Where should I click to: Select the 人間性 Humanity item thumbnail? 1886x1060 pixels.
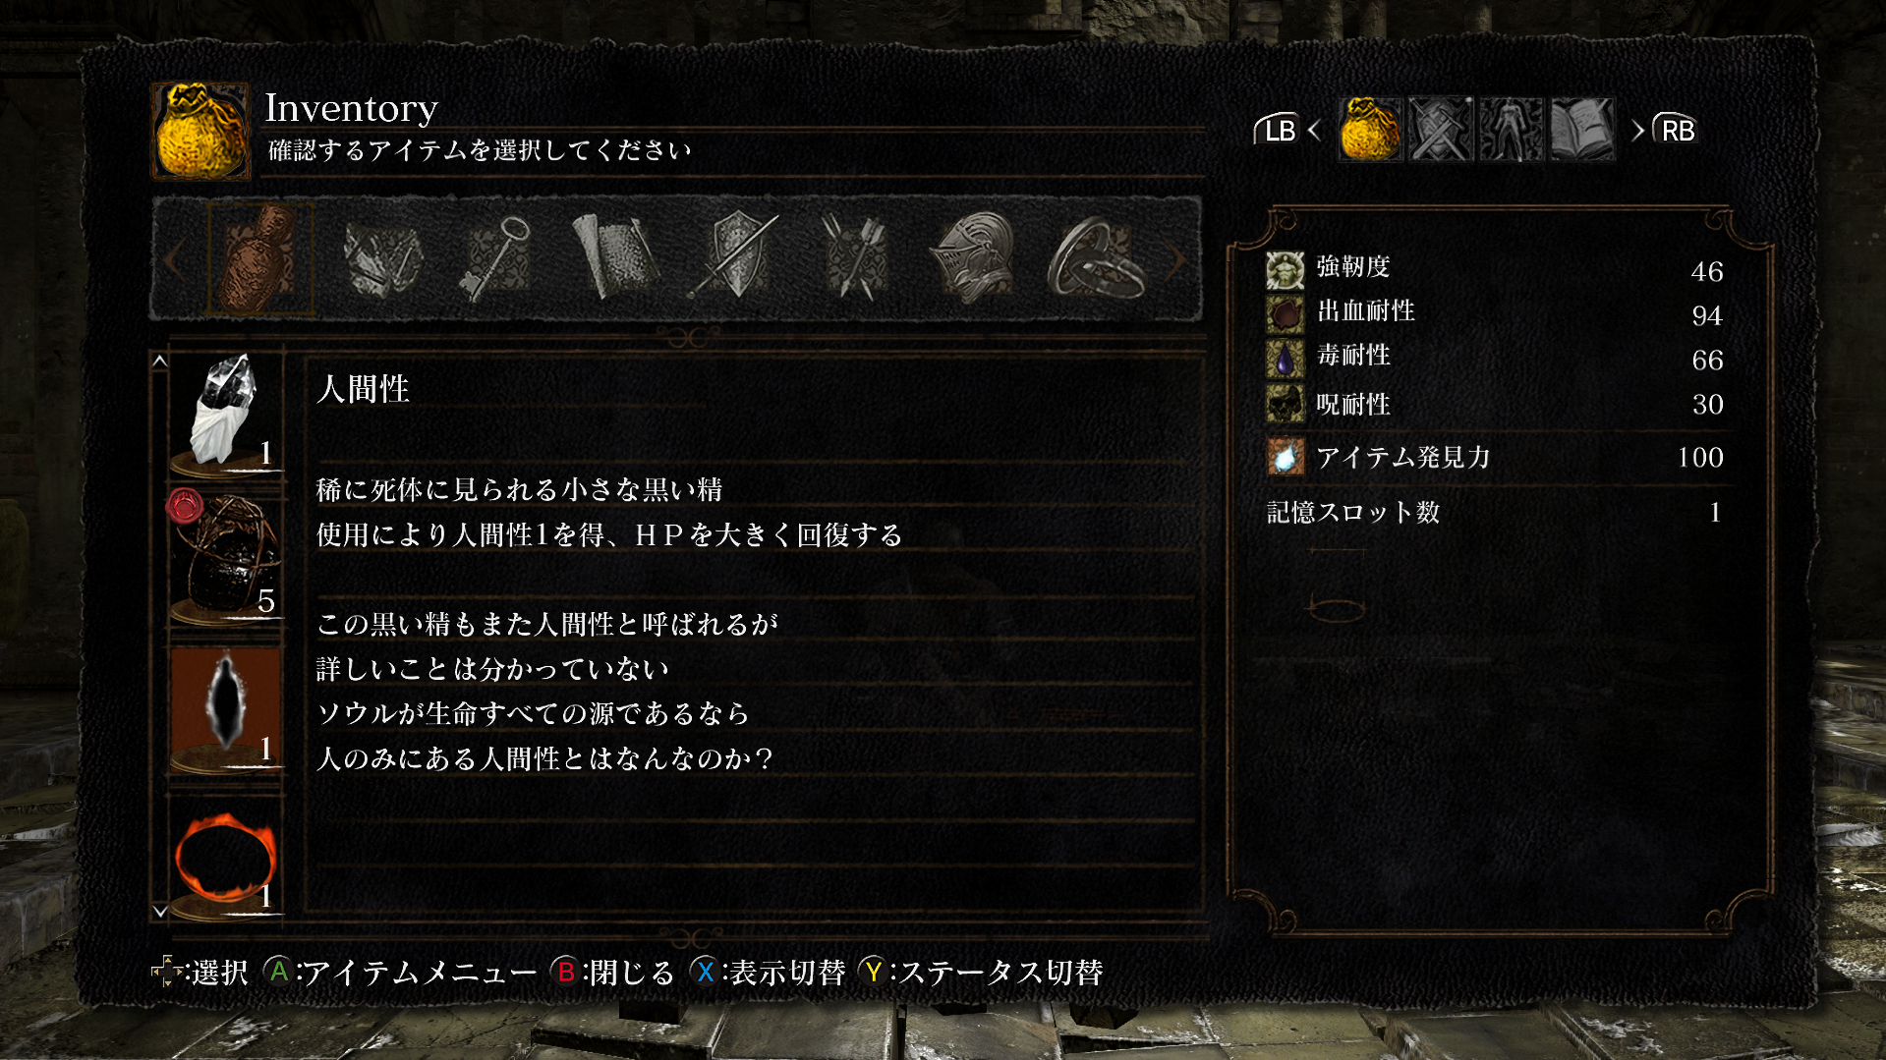(226, 708)
